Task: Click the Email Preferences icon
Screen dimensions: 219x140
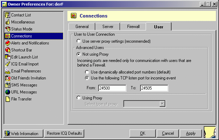Action: [x=8, y=71]
